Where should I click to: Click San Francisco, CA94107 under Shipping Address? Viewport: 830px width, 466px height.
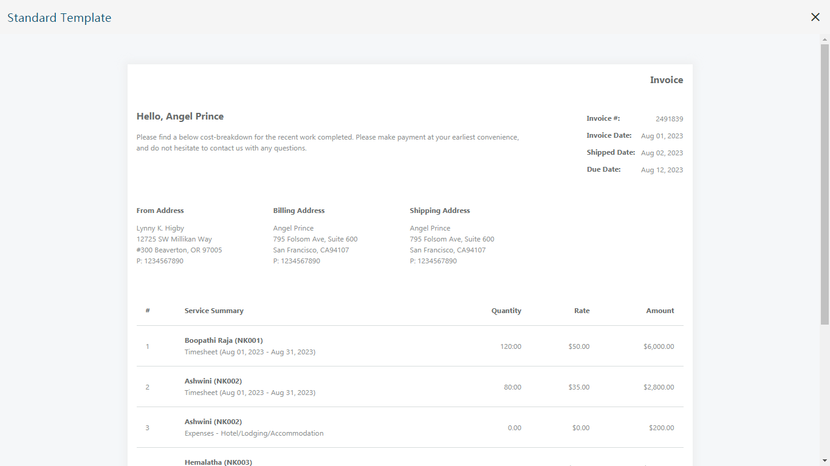448,250
